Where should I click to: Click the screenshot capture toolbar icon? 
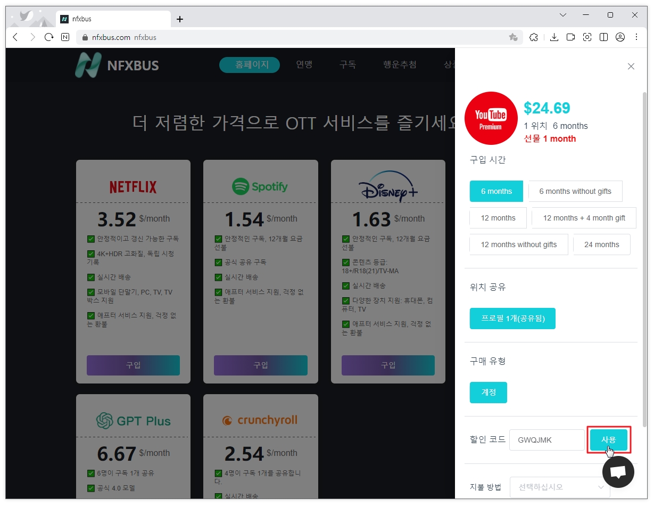tap(587, 37)
